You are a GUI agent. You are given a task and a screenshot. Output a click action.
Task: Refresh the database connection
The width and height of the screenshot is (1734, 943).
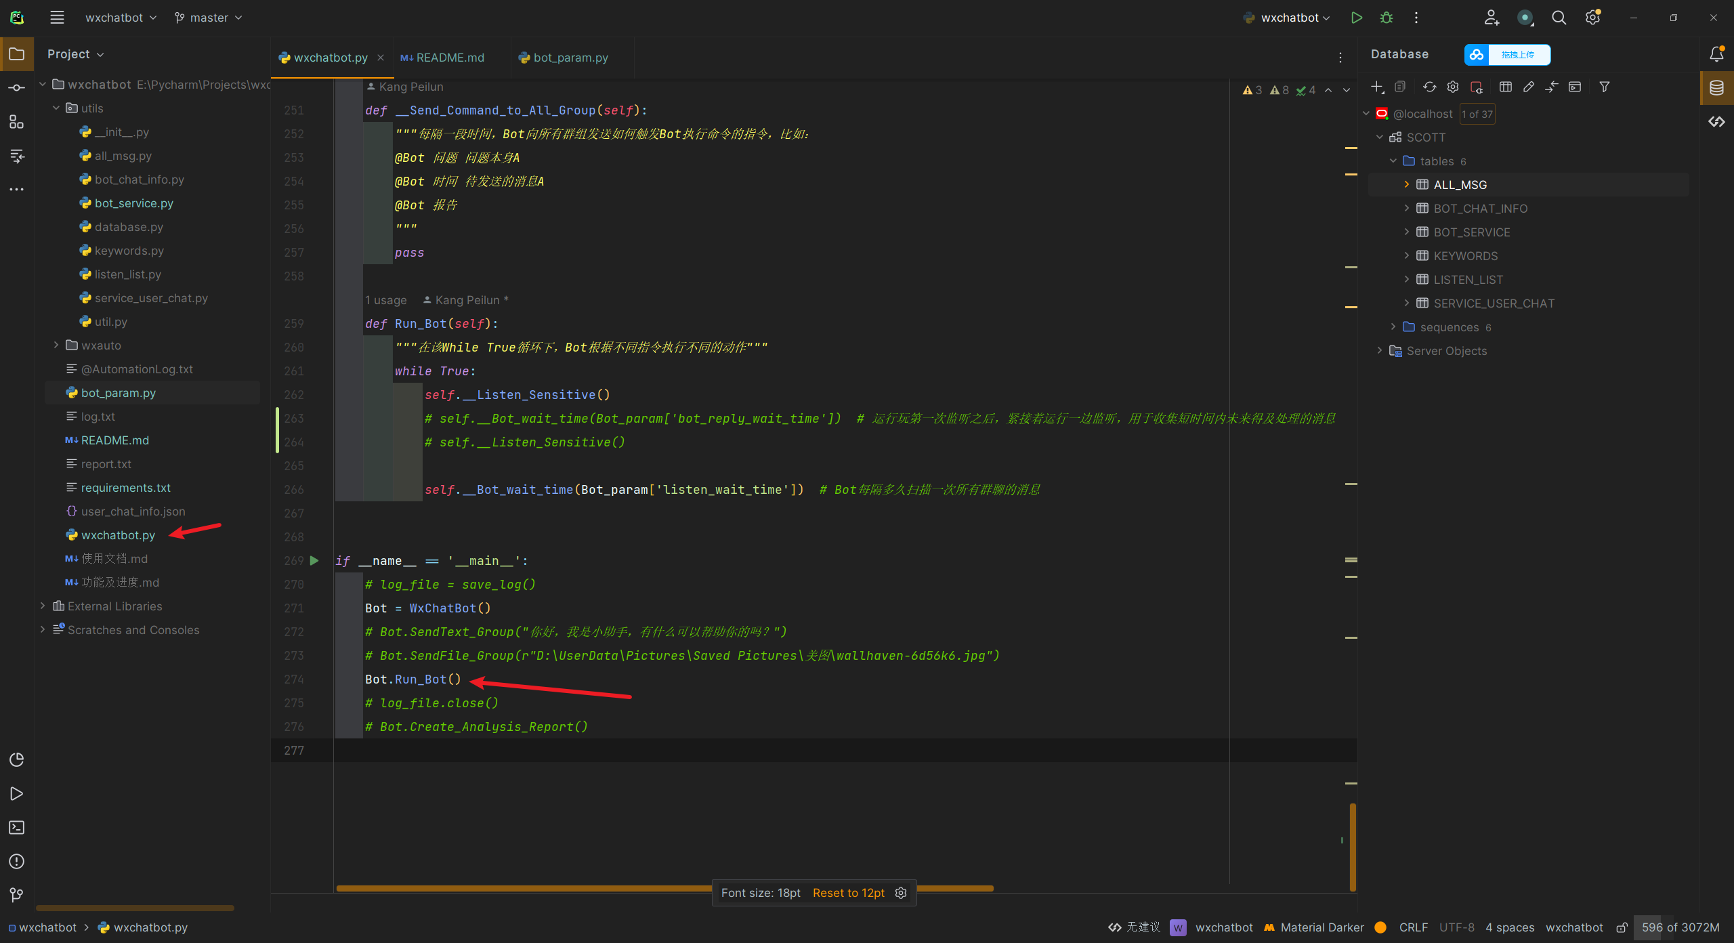(1429, 87)
